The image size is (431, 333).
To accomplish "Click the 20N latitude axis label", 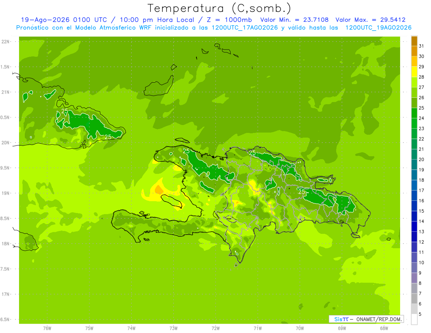I will pyautogui.click(x=6, y=143).
